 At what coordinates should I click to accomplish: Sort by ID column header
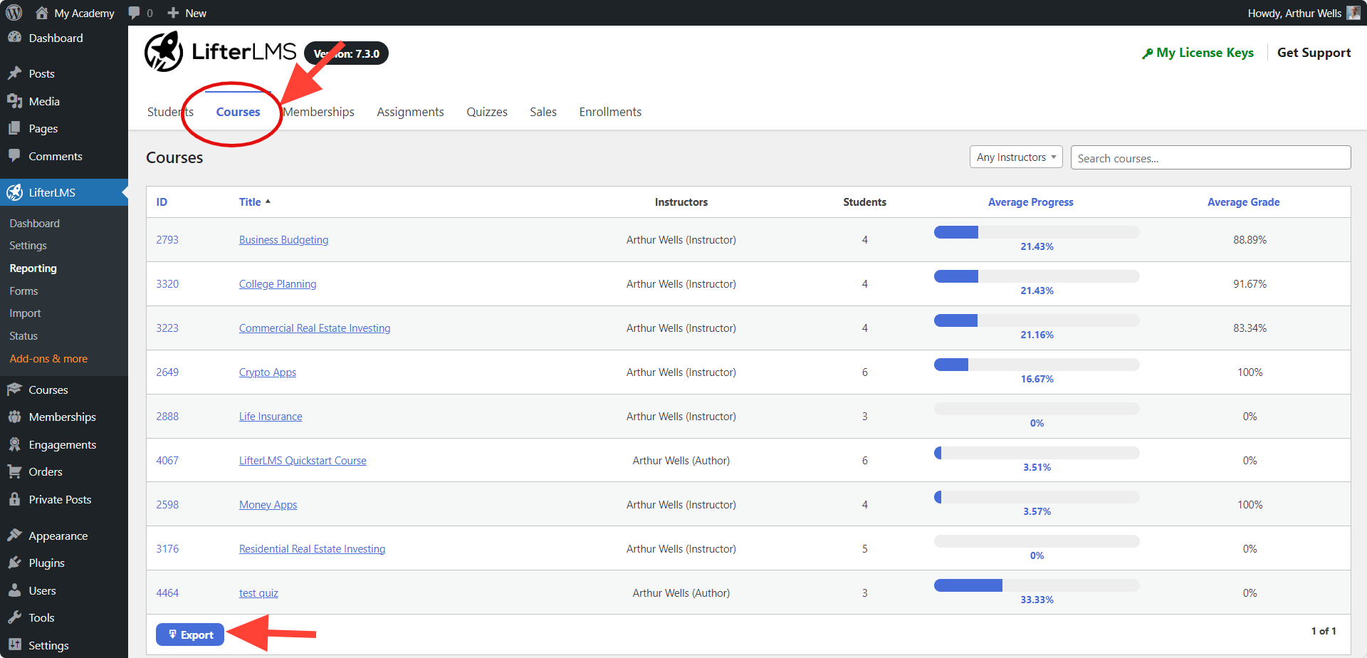(162, 202)
